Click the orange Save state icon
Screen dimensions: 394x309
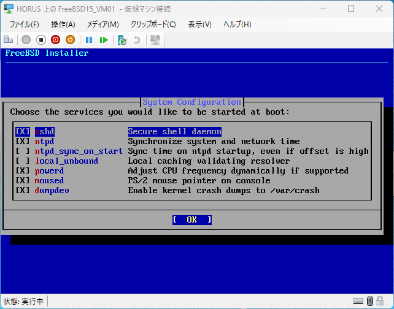[x=70, y=40]
